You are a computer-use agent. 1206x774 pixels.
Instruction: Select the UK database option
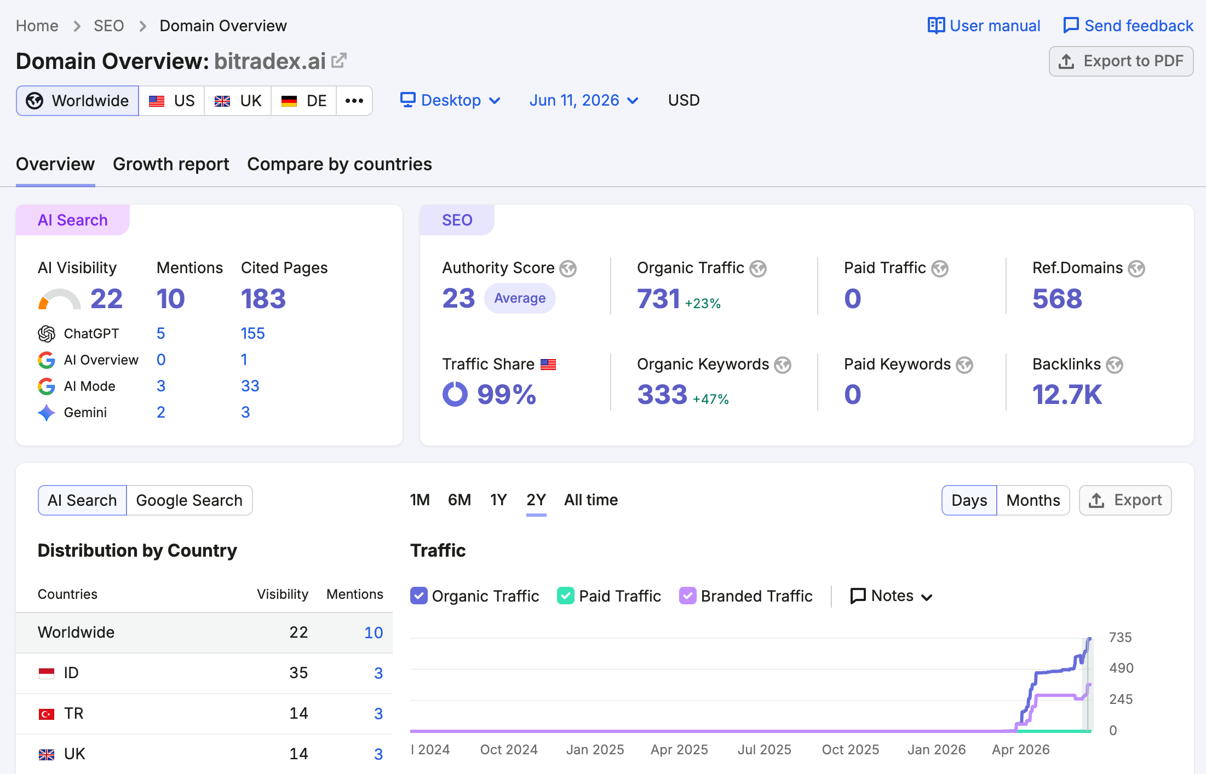tap(238, 101)
